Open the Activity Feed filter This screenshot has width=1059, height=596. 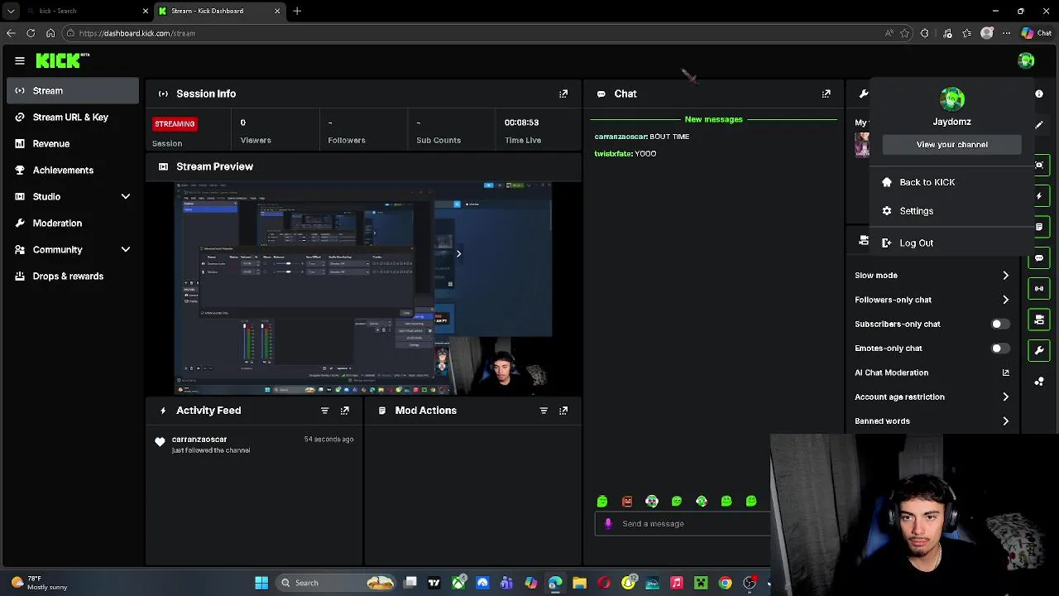coord(324,411)
